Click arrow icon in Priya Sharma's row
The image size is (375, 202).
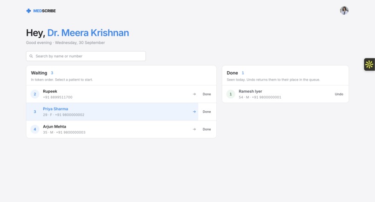tap(194, 112)
